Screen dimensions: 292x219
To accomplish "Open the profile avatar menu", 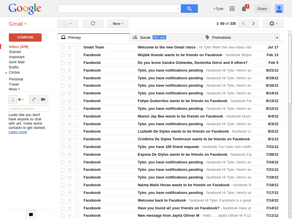I will pos(279,9).
